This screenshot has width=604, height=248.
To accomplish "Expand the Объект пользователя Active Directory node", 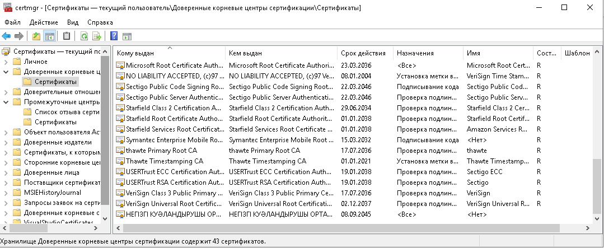I will click(x=6, y=132).
